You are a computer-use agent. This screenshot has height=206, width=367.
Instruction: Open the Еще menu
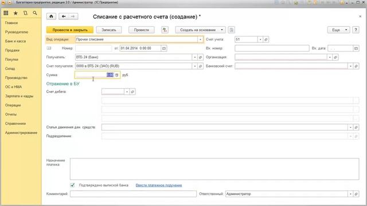[x=338, y=30]
